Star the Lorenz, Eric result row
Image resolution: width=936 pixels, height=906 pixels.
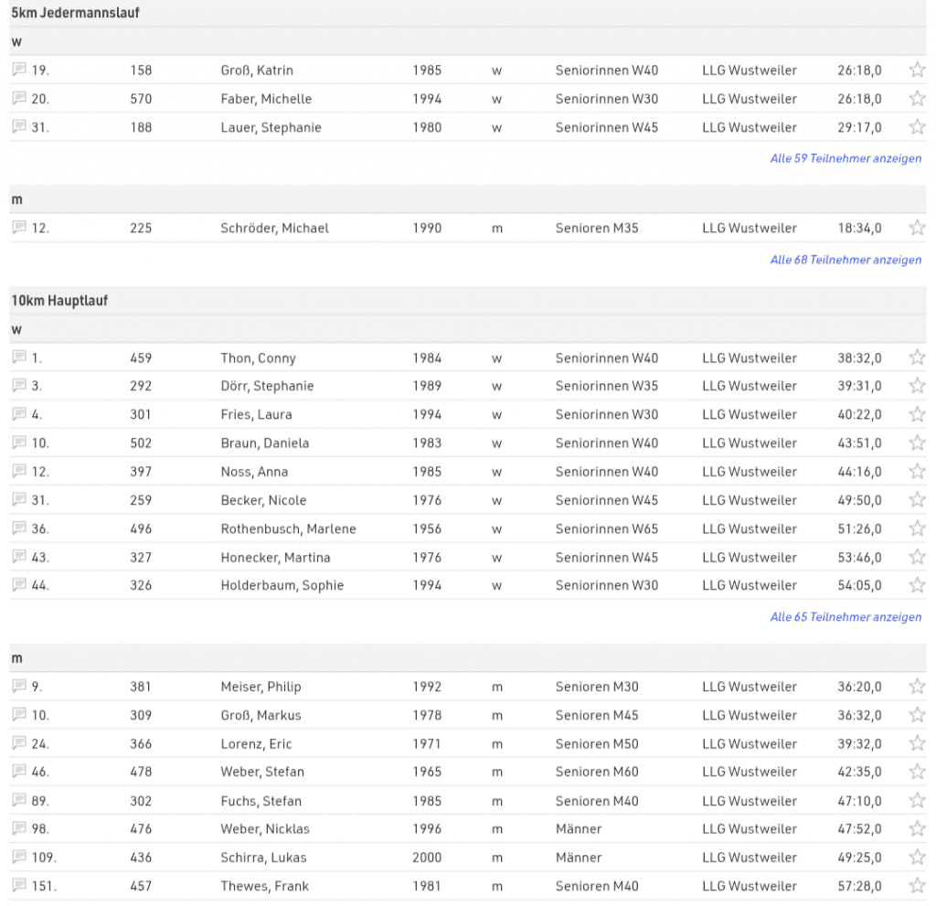[917, 743]
